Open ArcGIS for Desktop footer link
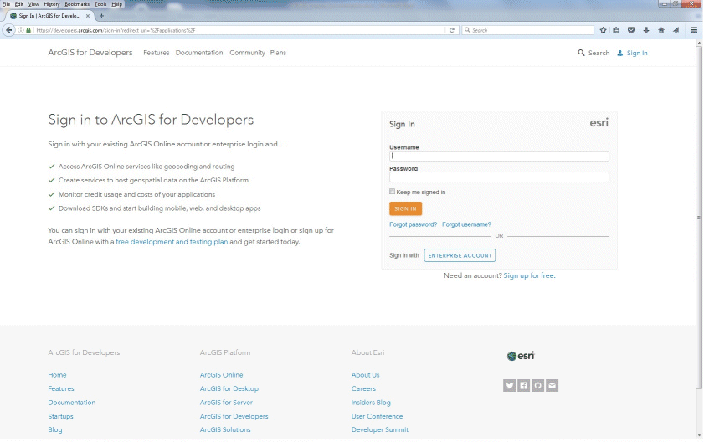Image resolution: width=704 pixels, height=442 pixels. [x=229, y=388]
